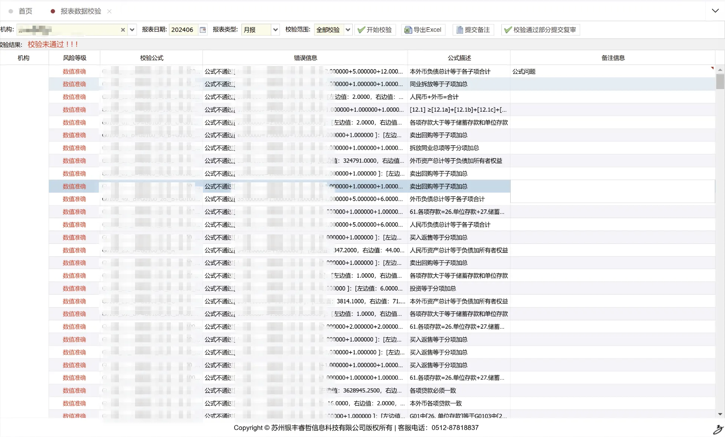Select the row described 同业拆放等于子项加总
Screen dimensions: 725x437
click(438, 84)
